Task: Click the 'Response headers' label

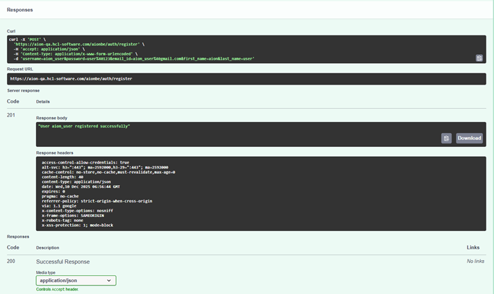Action: pyautogui.click(x=55, y=153)
